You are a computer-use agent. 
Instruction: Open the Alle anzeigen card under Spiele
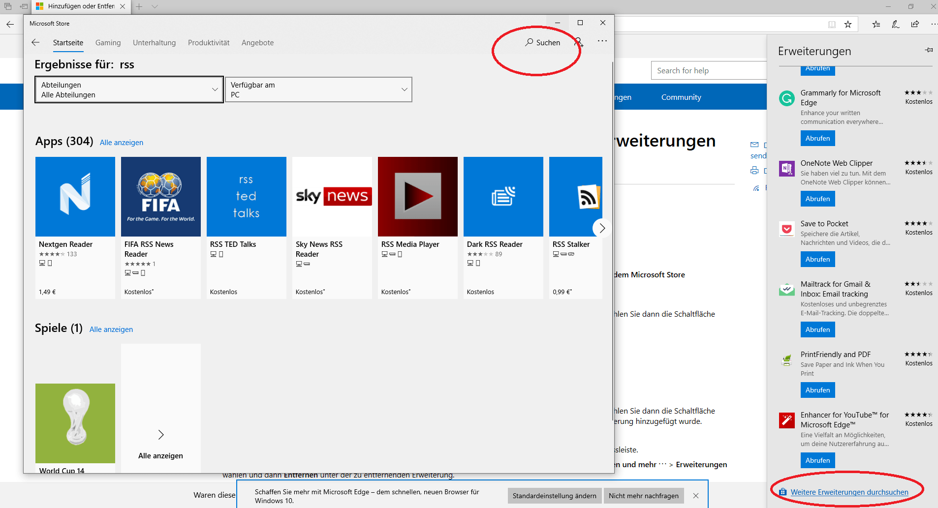(161, 408)
